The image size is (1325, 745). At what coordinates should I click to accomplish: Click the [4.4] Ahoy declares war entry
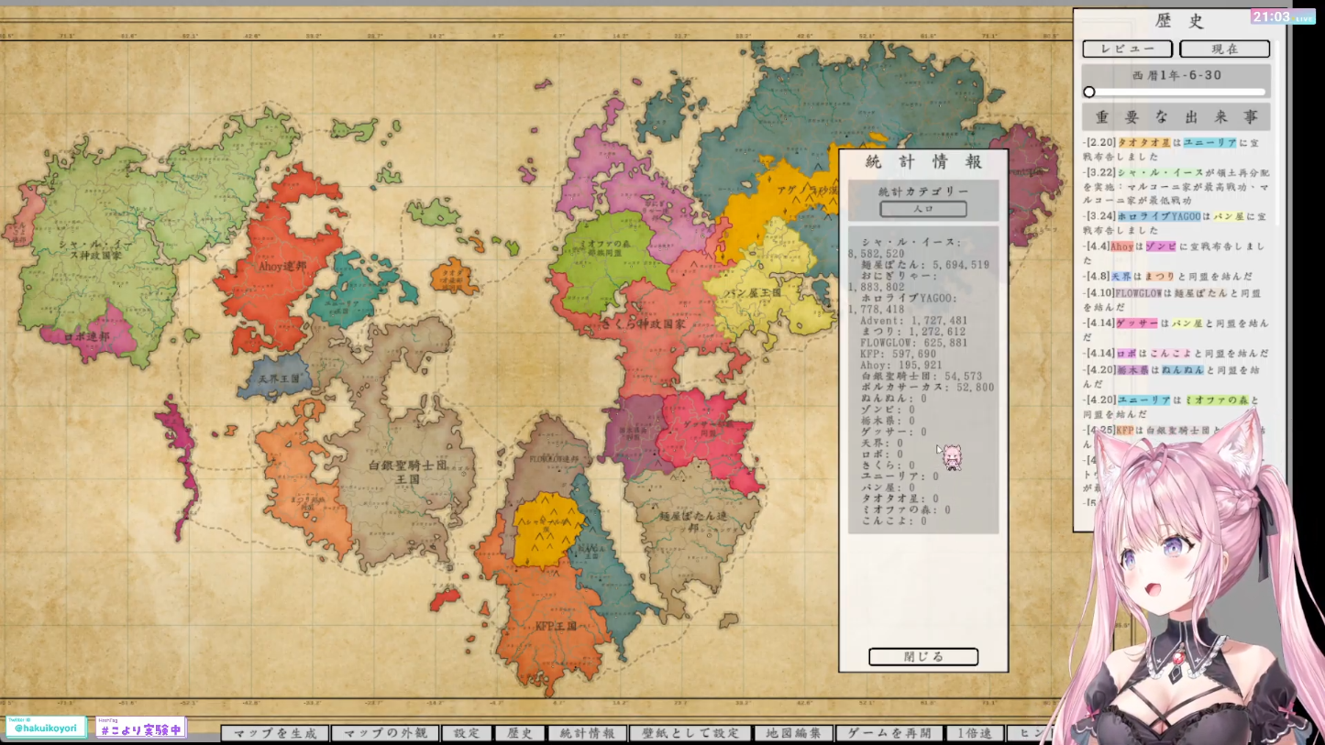point(1176,253)
